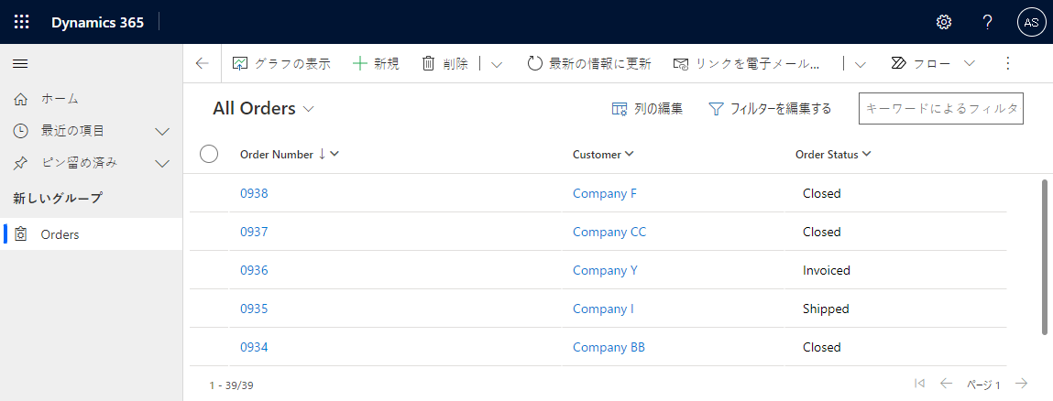Image resolution: width=1053 pixels, height=401 pixels.
Task: Open the AS user account avatar
Action: tap(1031, 22)
